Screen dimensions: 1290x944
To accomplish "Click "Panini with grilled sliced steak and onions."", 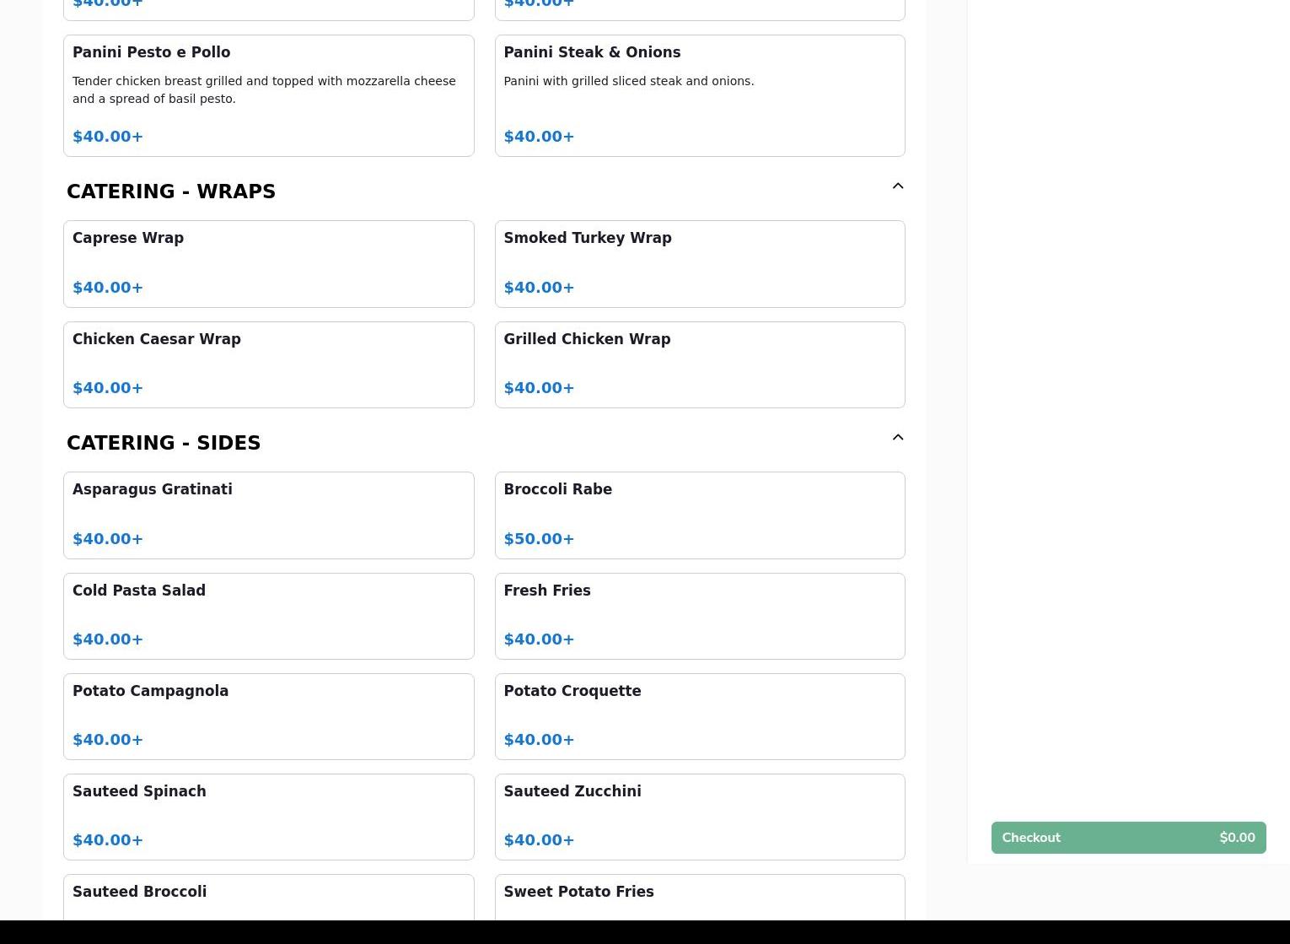I will point(629,81).
